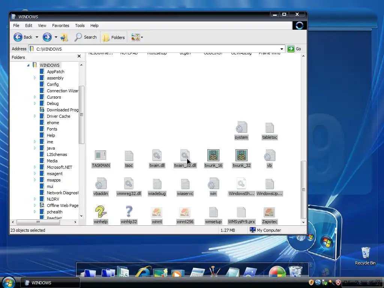Click the winhlp32 help icon
384x288 pixels.
(129, 211)
